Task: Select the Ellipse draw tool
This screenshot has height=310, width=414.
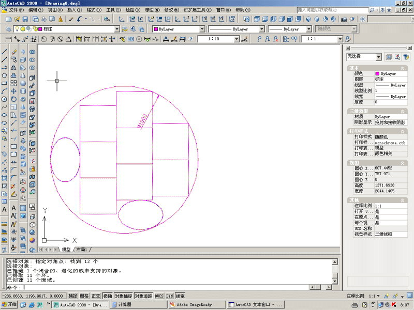Action: 4,115
